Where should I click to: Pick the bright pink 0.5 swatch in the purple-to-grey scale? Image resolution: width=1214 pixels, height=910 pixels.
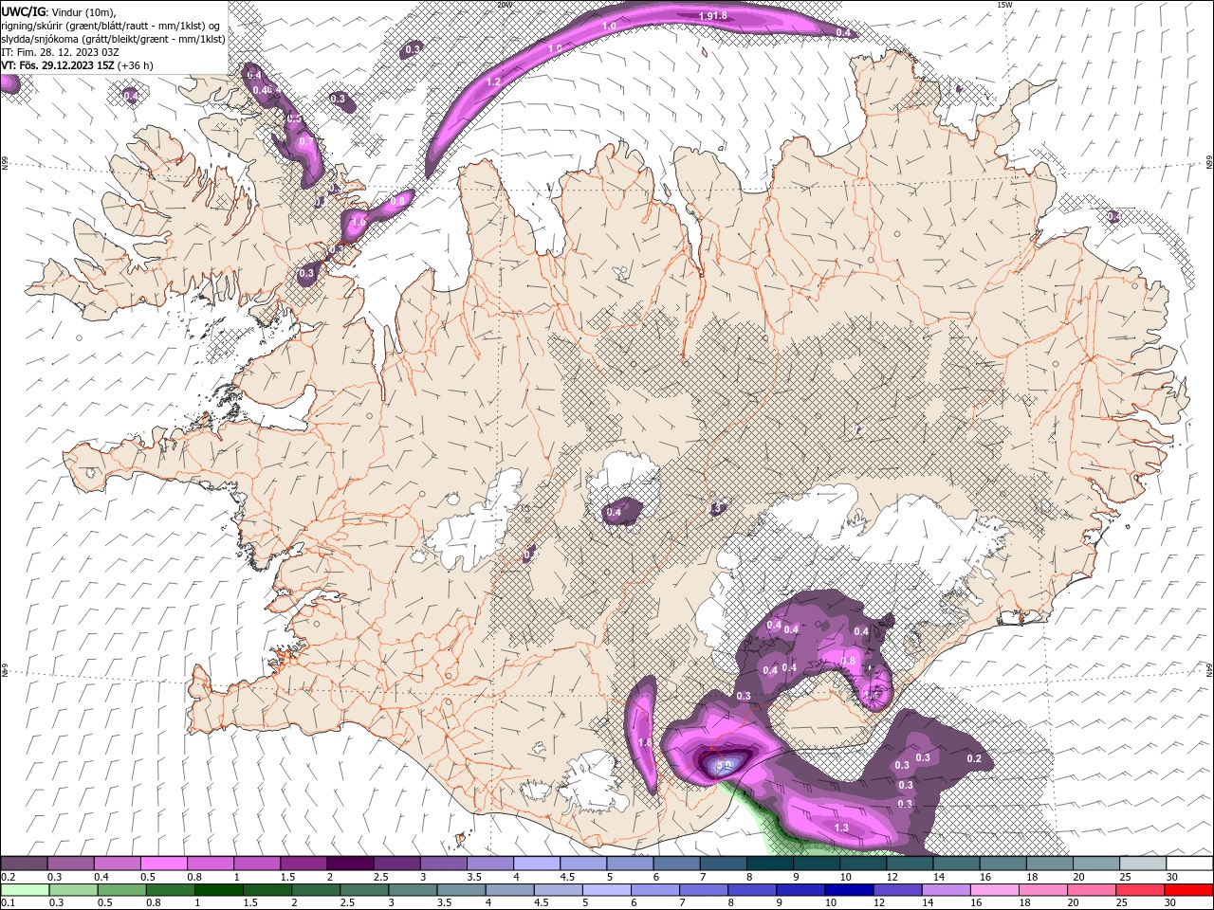163,864
